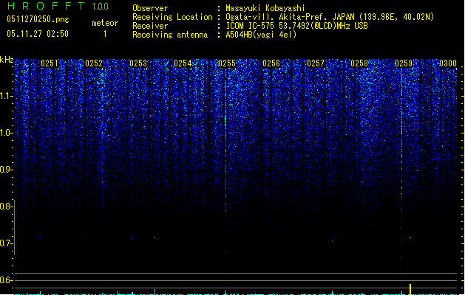
Task: Click the 0.9 frequency axis label
Action: [7, 170]
